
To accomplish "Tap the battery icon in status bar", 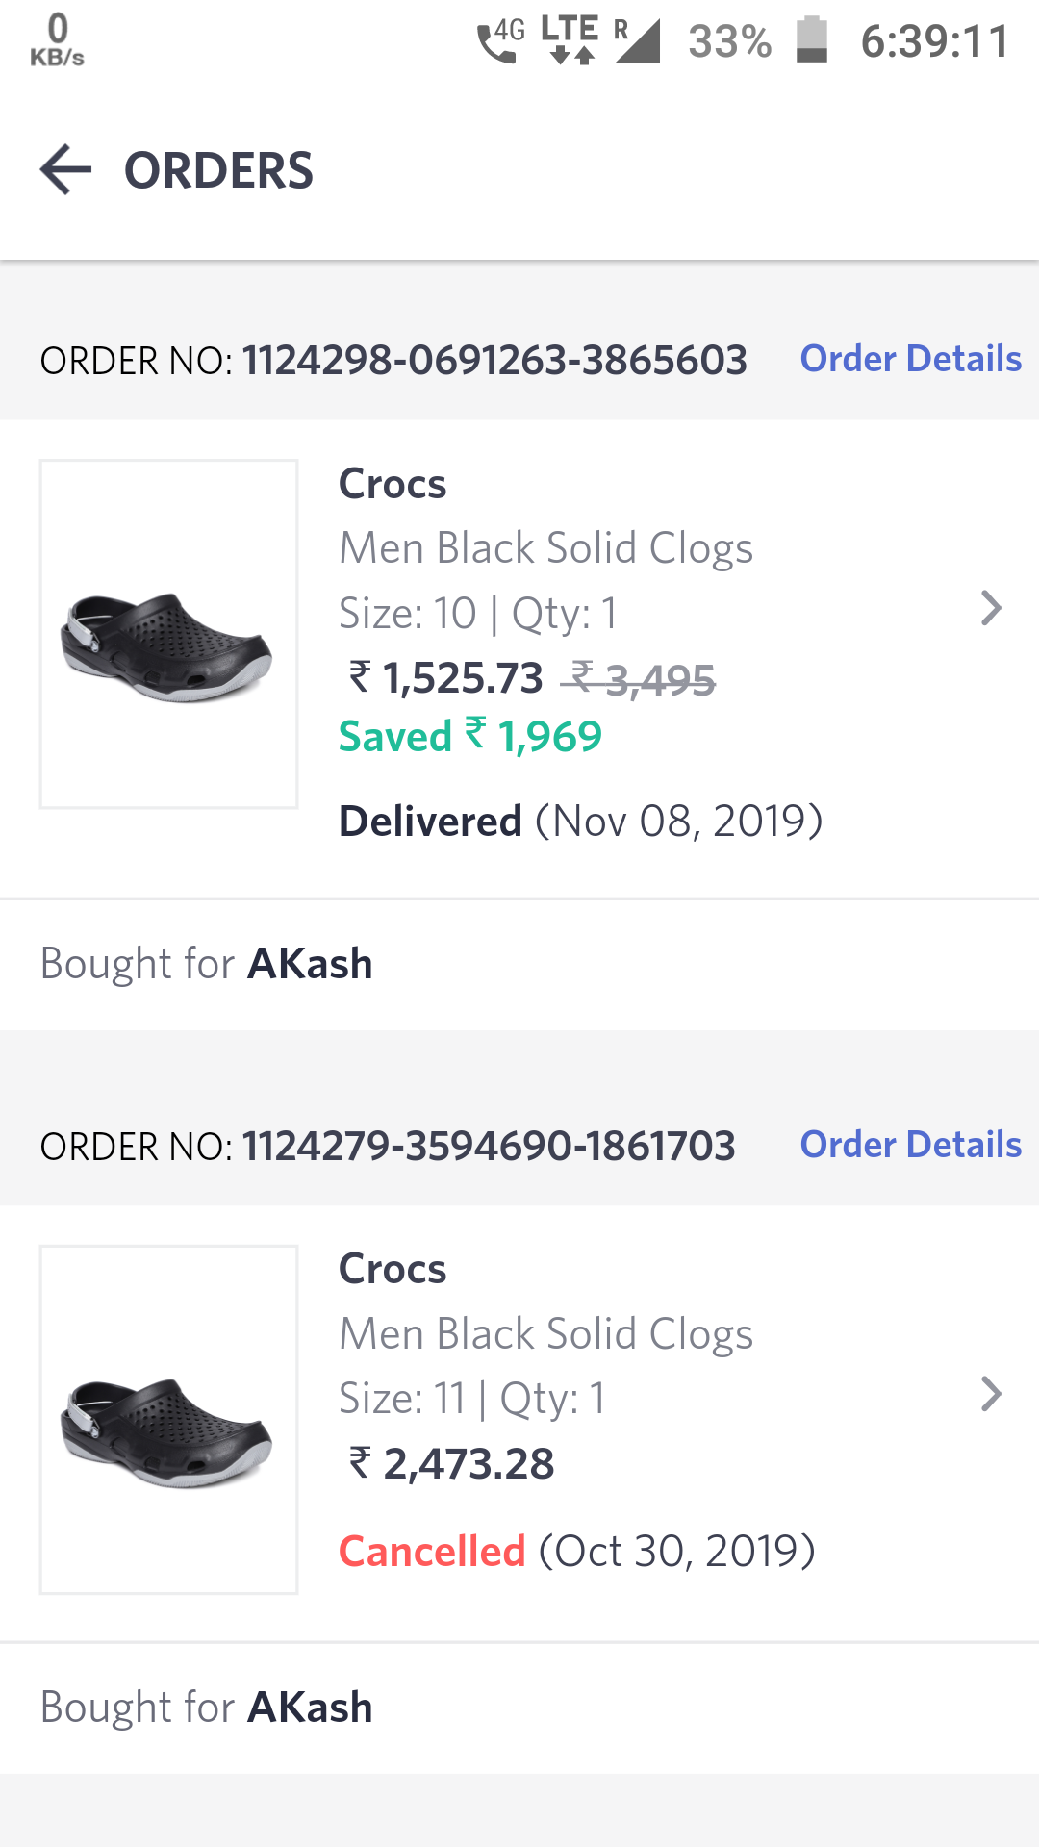I will pos(812,40).
